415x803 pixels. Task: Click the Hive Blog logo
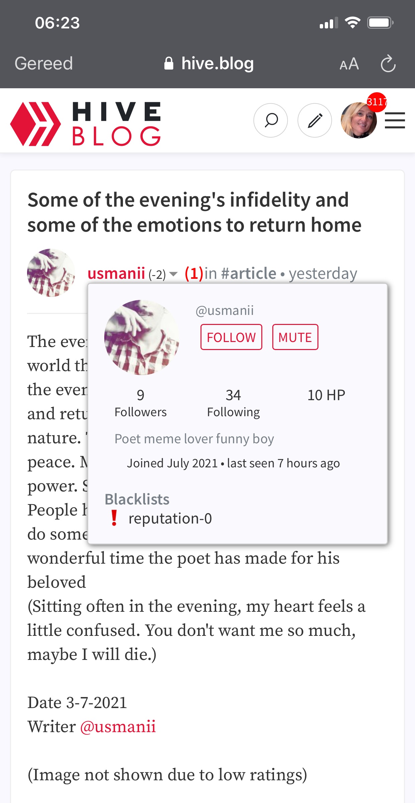tap(86, 124)
